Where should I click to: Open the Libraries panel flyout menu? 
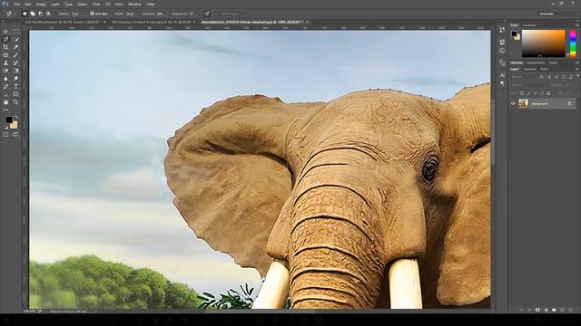[x=577, y=62]
